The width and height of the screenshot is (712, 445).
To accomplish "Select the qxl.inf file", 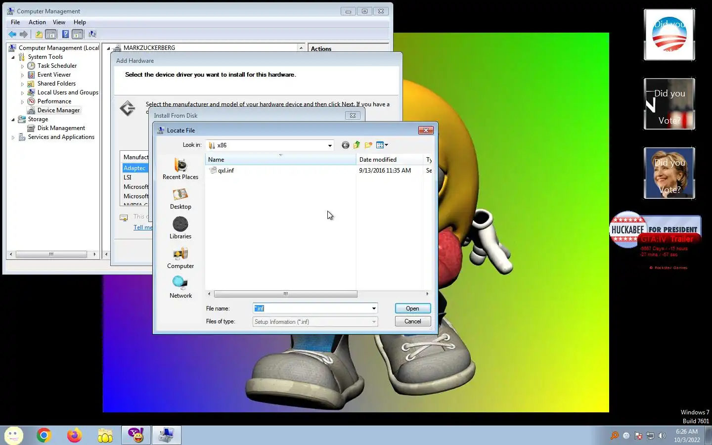I will coord(222,170).
